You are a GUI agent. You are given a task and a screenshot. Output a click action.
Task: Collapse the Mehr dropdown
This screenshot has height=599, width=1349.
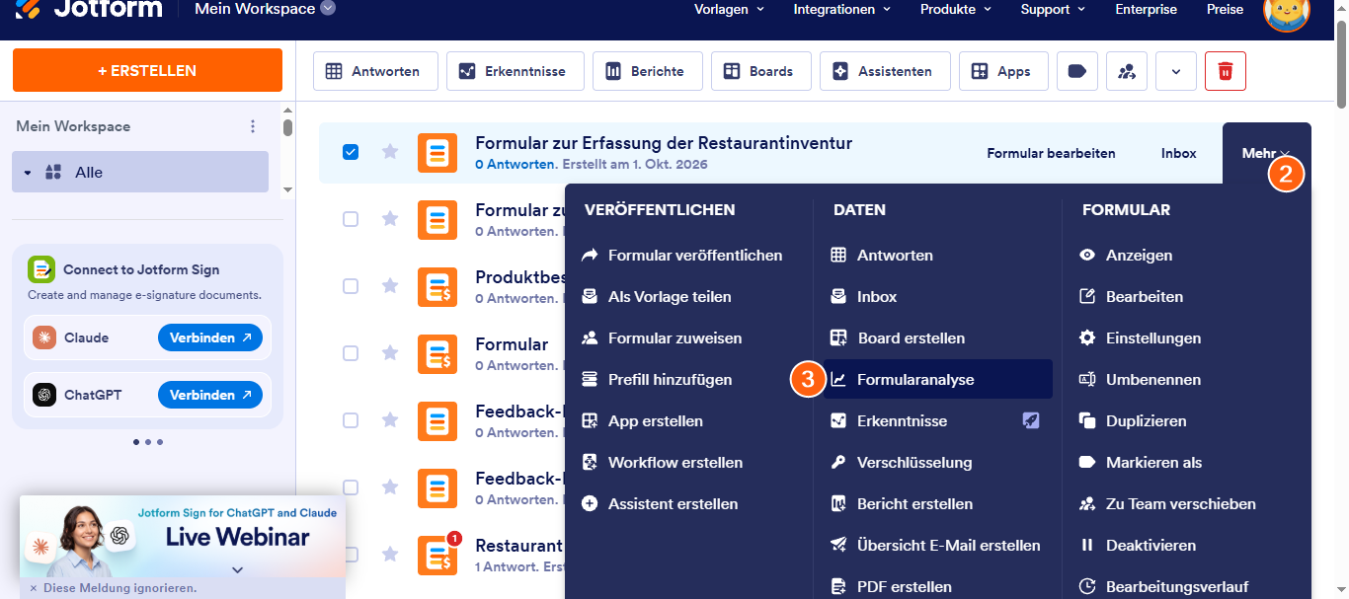tap(1267, 153)
